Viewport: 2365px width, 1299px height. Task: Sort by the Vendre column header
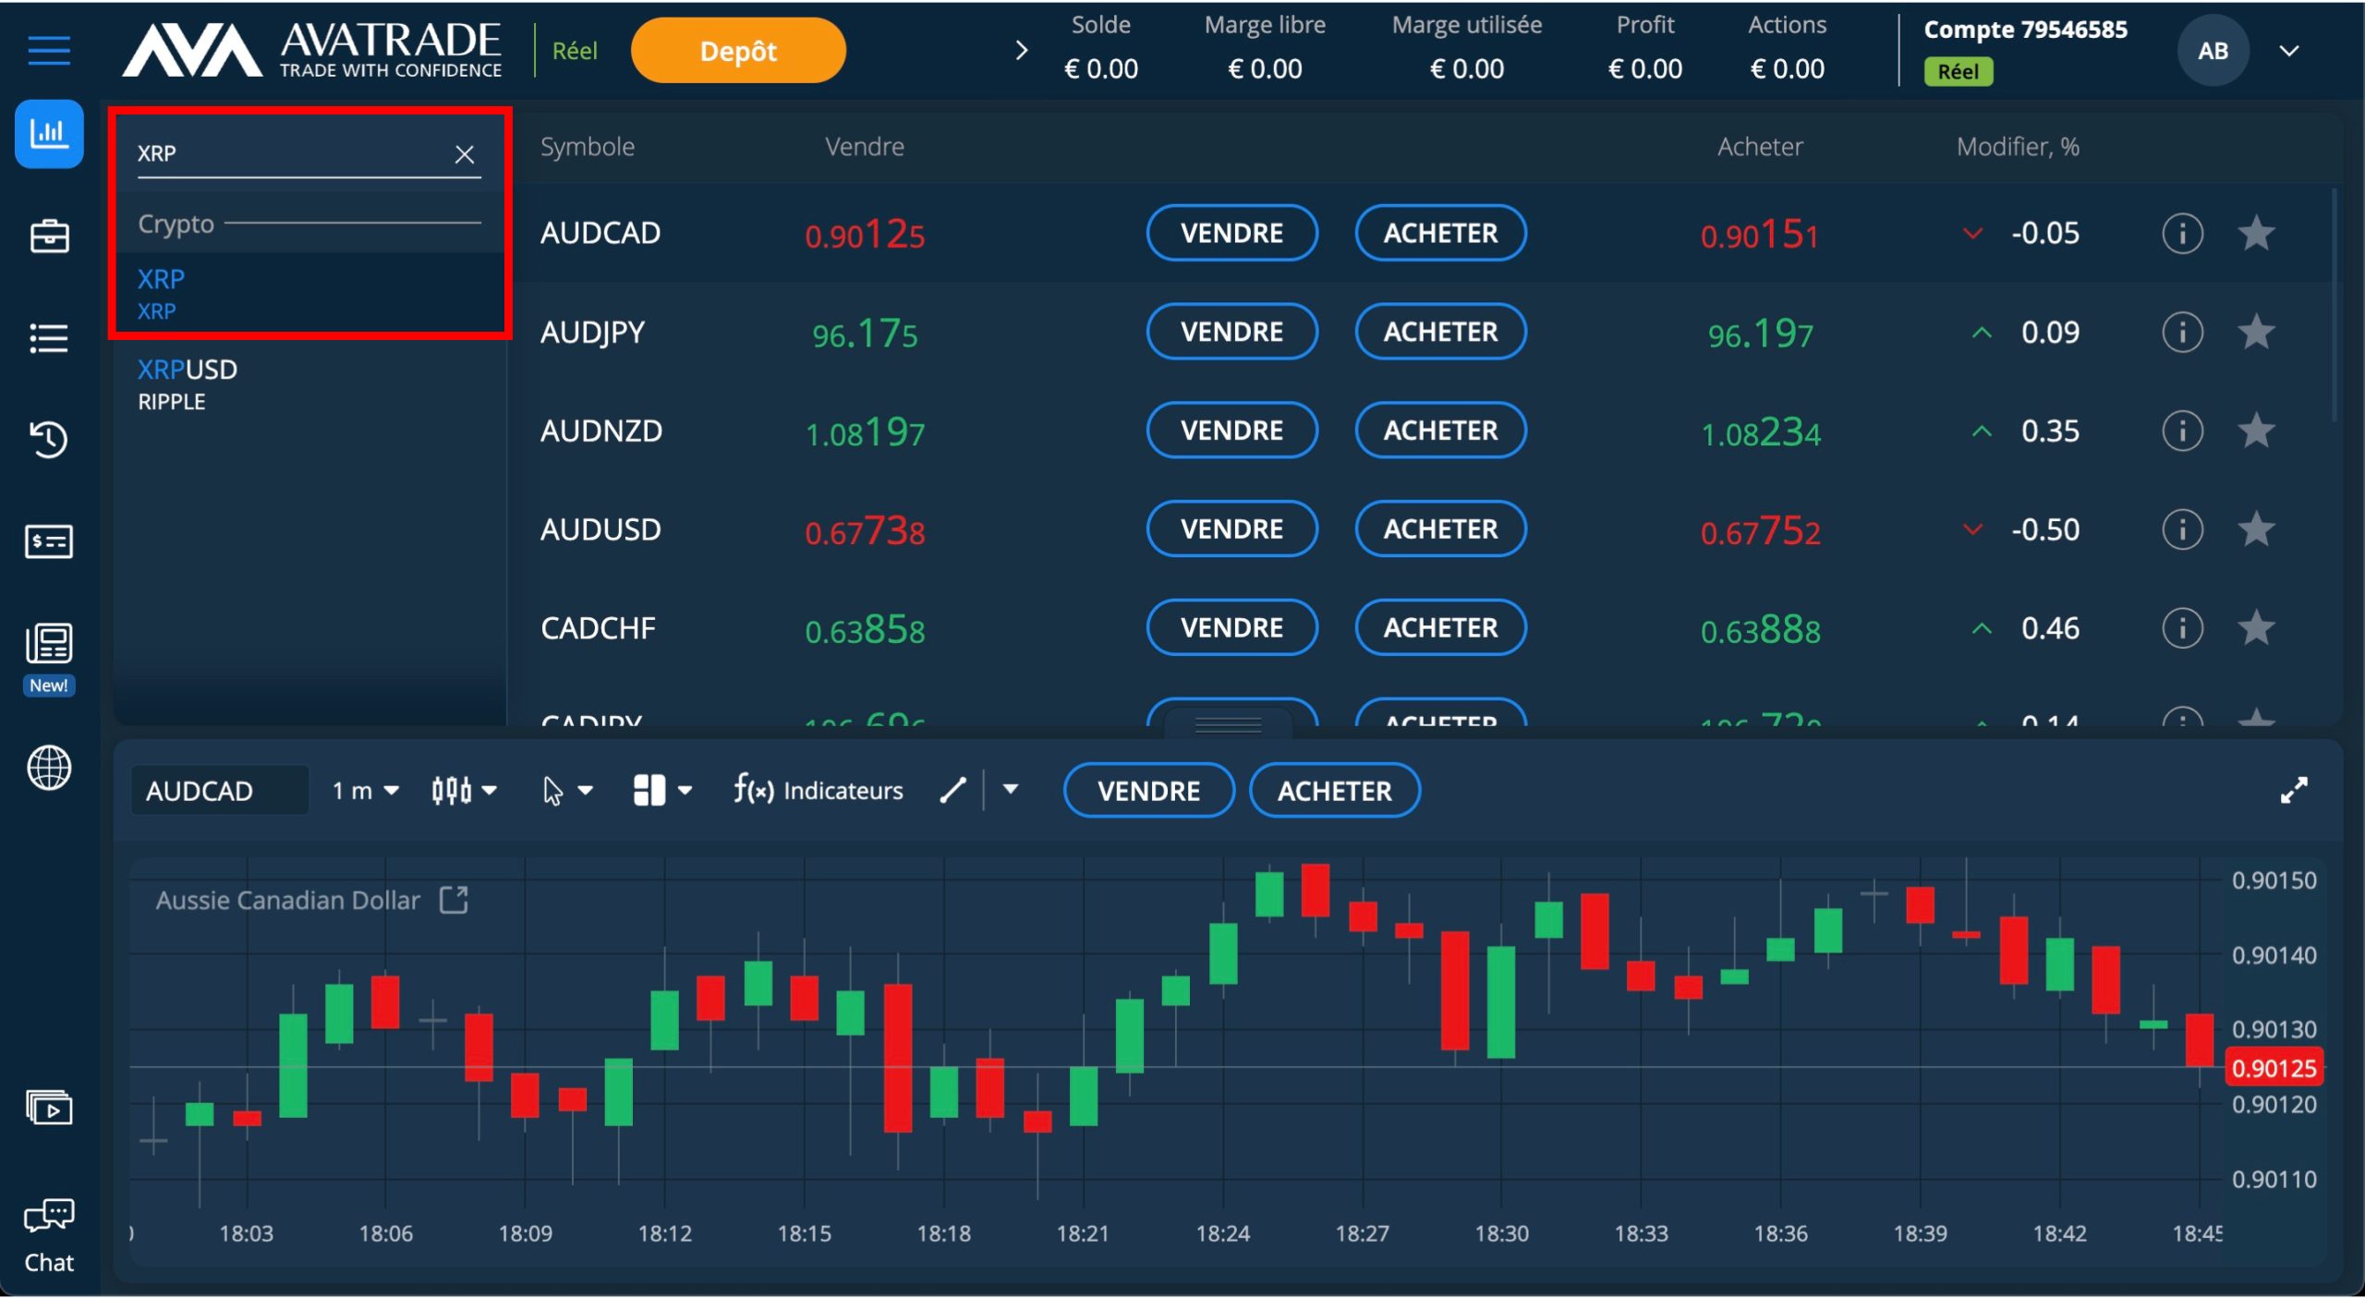(x=865, y=146)
